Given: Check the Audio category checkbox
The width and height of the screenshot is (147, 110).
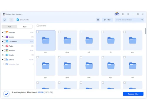Looking at the screenshot, I should pos(5,46).
